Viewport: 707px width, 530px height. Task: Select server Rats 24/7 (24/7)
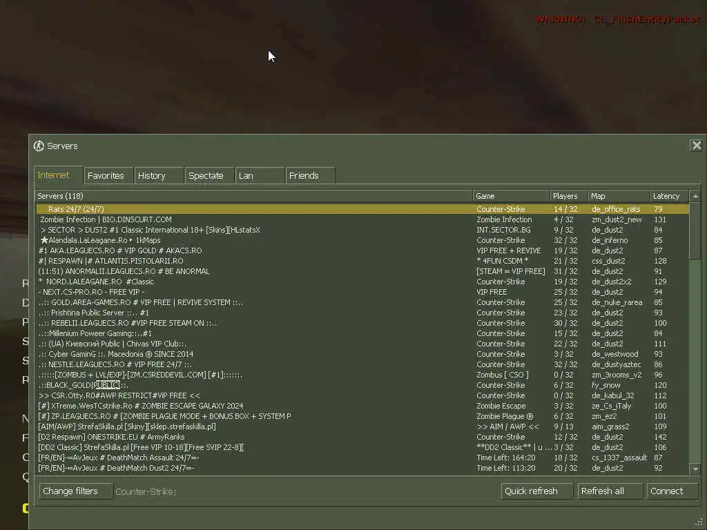pyautogui.click(x=362, y=209)
